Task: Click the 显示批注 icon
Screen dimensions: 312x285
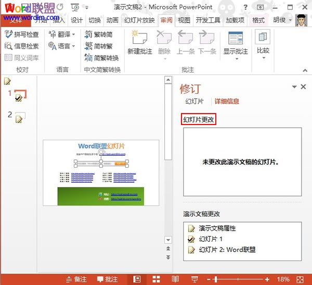Action: 236,38
